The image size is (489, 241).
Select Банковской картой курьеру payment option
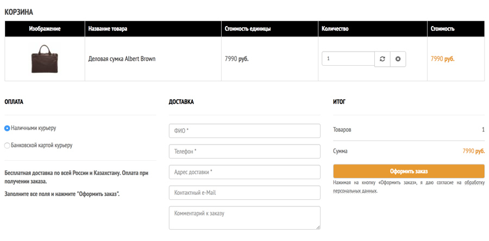7,145
